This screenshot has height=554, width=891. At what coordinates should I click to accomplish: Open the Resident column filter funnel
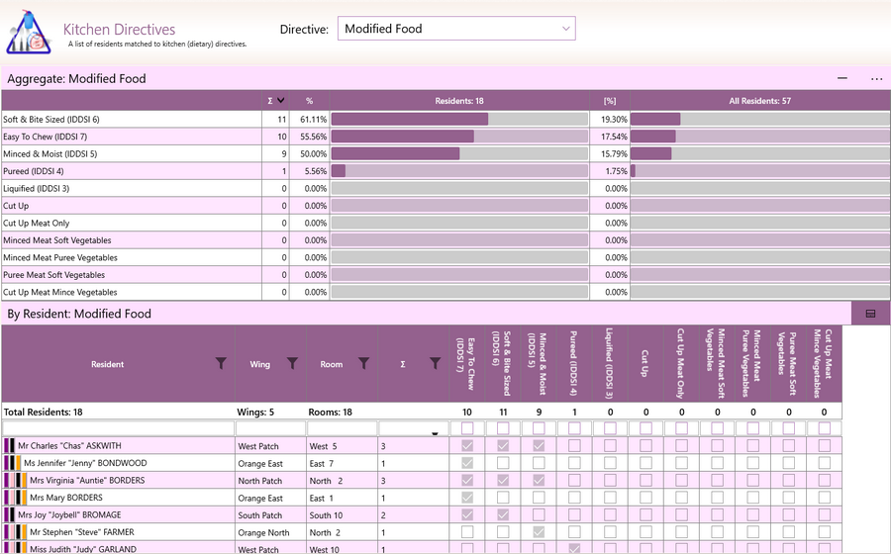point(221,363)
